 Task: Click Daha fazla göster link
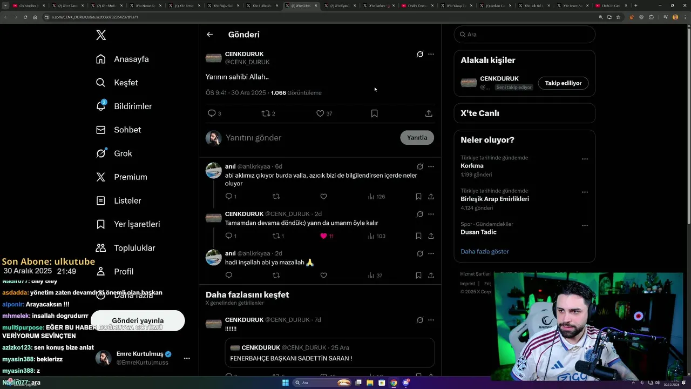[485, 251]
